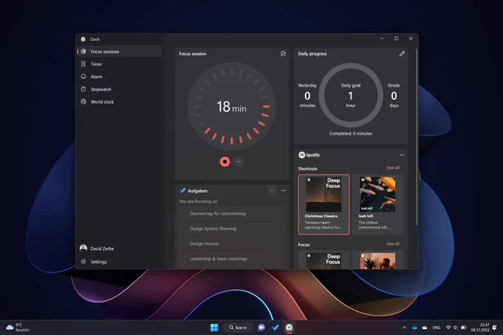Image resolution: width=503 pixels, height=335 pixels.
Task: Open the Aufgaben more options menu
Action: (283, 190)
